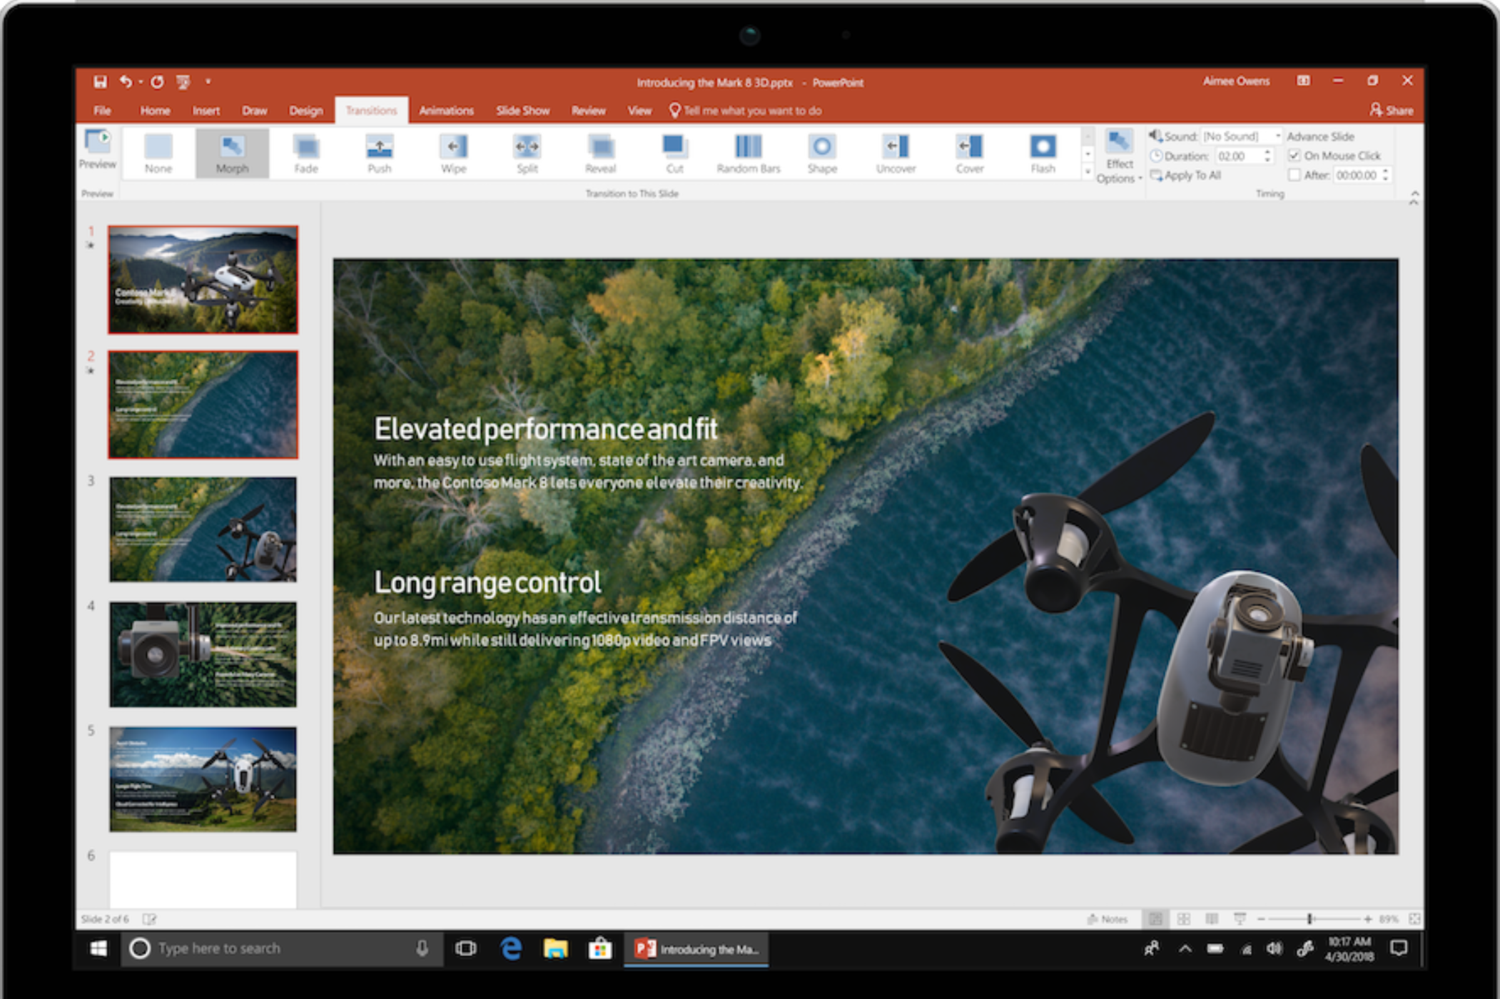This screenshot has width=1500, height=999.
Task: Click the Redo/Repeat icon
Action: (x=157, y=81)
